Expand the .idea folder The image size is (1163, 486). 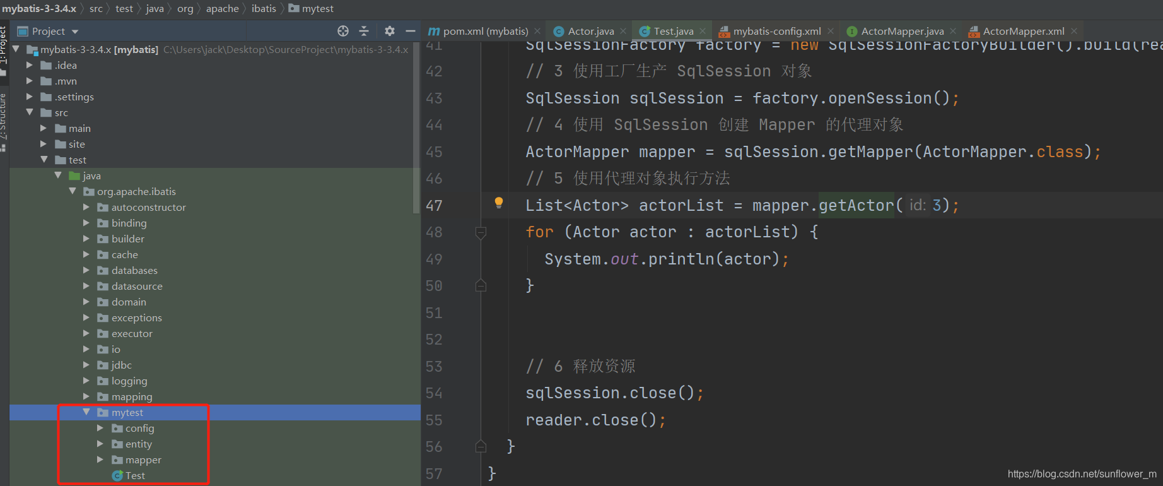point(29,65)
